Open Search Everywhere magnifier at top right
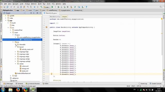Viewport: 165px width, 92px height. pos(161,7)
